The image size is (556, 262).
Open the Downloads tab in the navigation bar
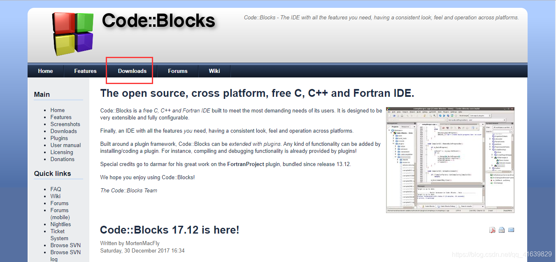(x=132, y=71)
